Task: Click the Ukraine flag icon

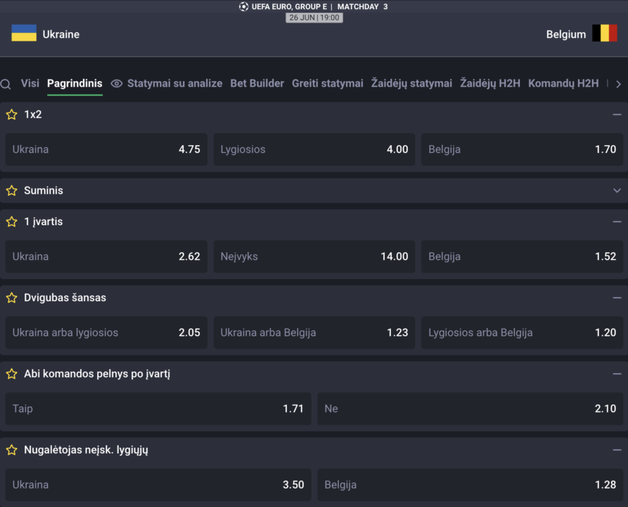Action: pos(24,33)
